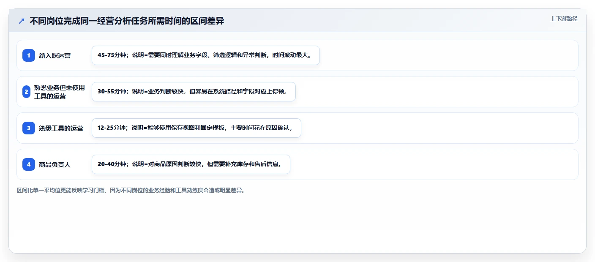Click the 熟悉业务但未使用工具的运营 label

(x=60, y=92)
